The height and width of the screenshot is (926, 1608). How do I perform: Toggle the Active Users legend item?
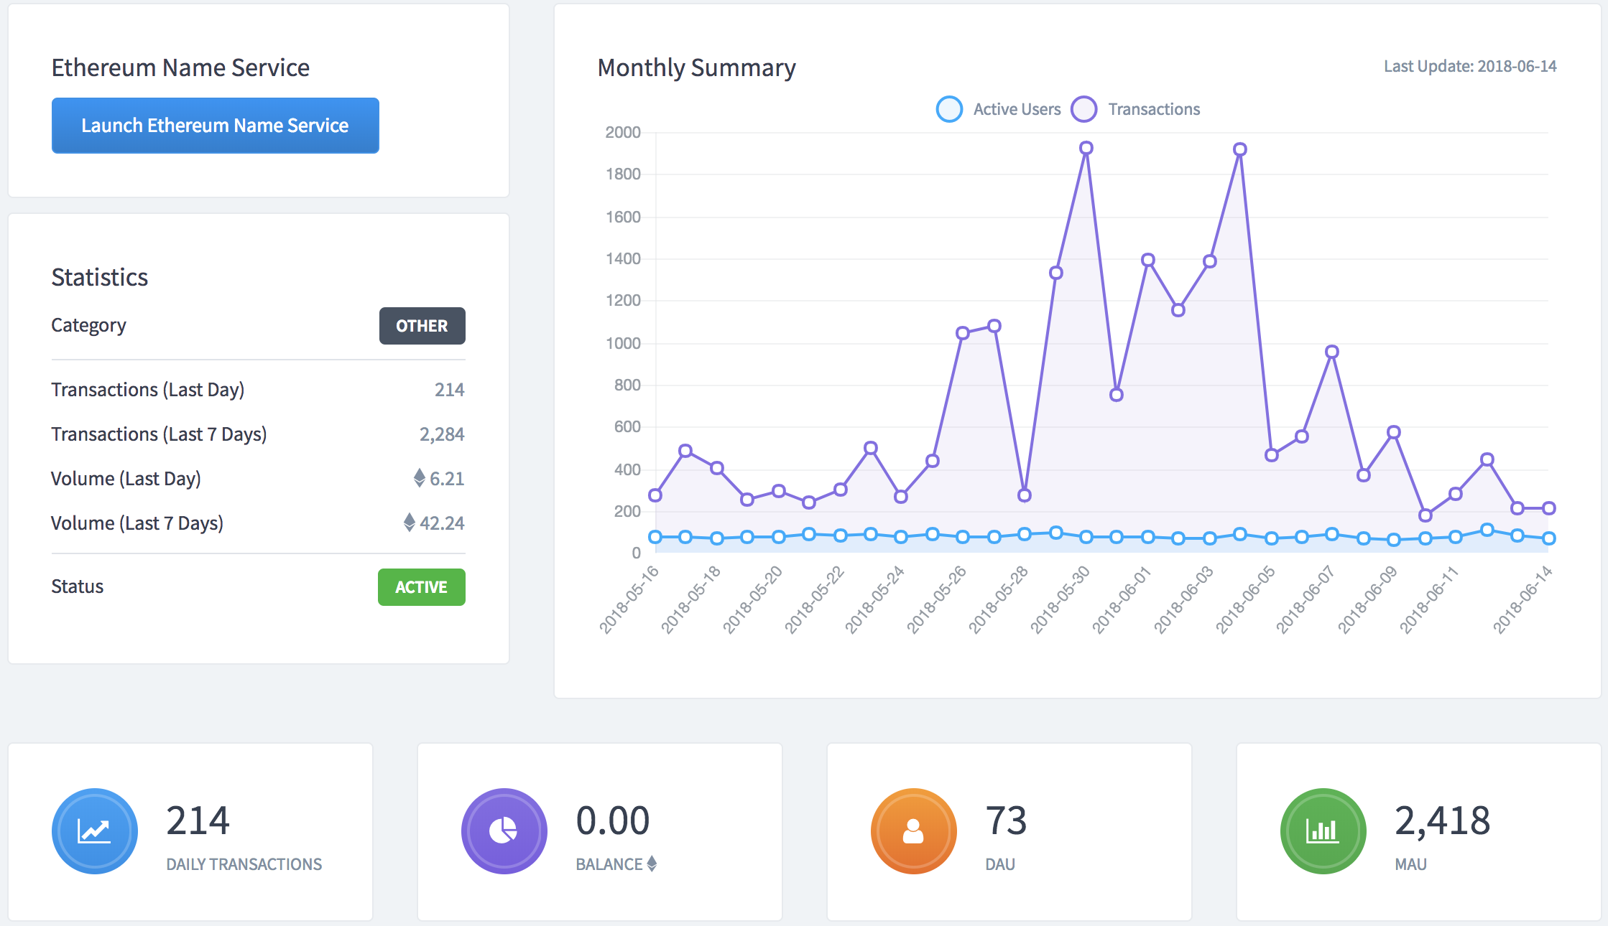pos(999,109)
